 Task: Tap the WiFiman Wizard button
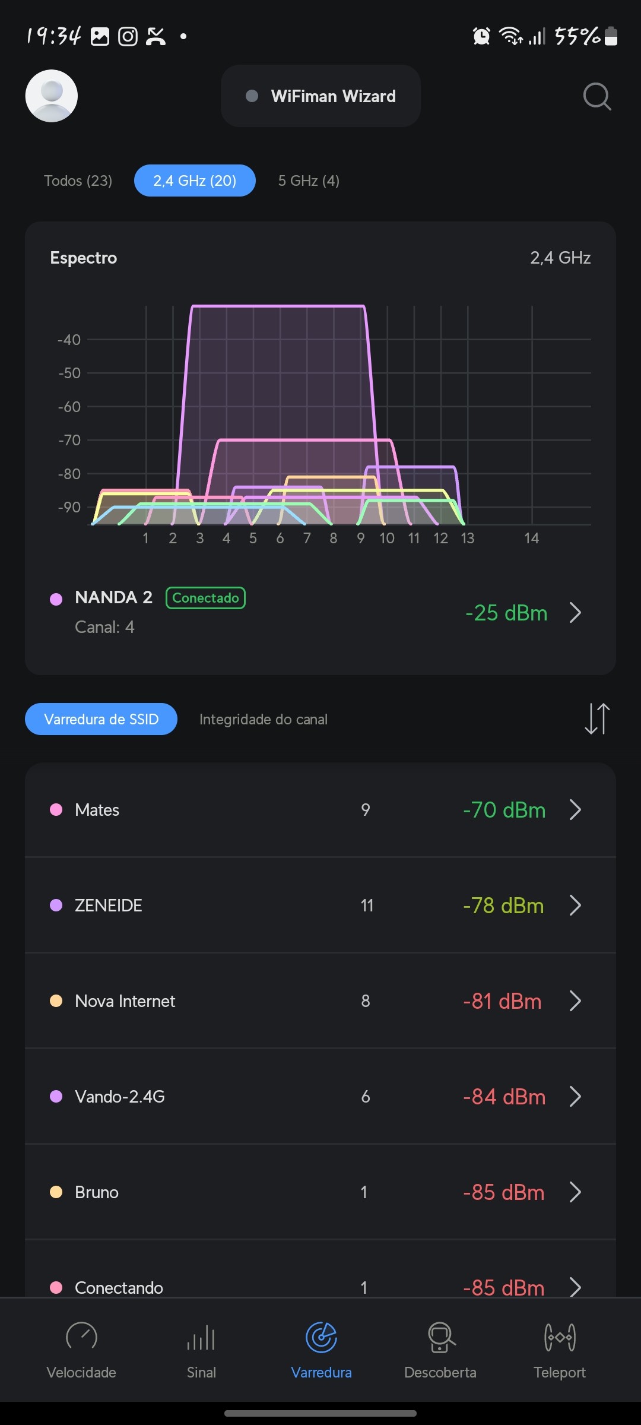coord(320,96)
